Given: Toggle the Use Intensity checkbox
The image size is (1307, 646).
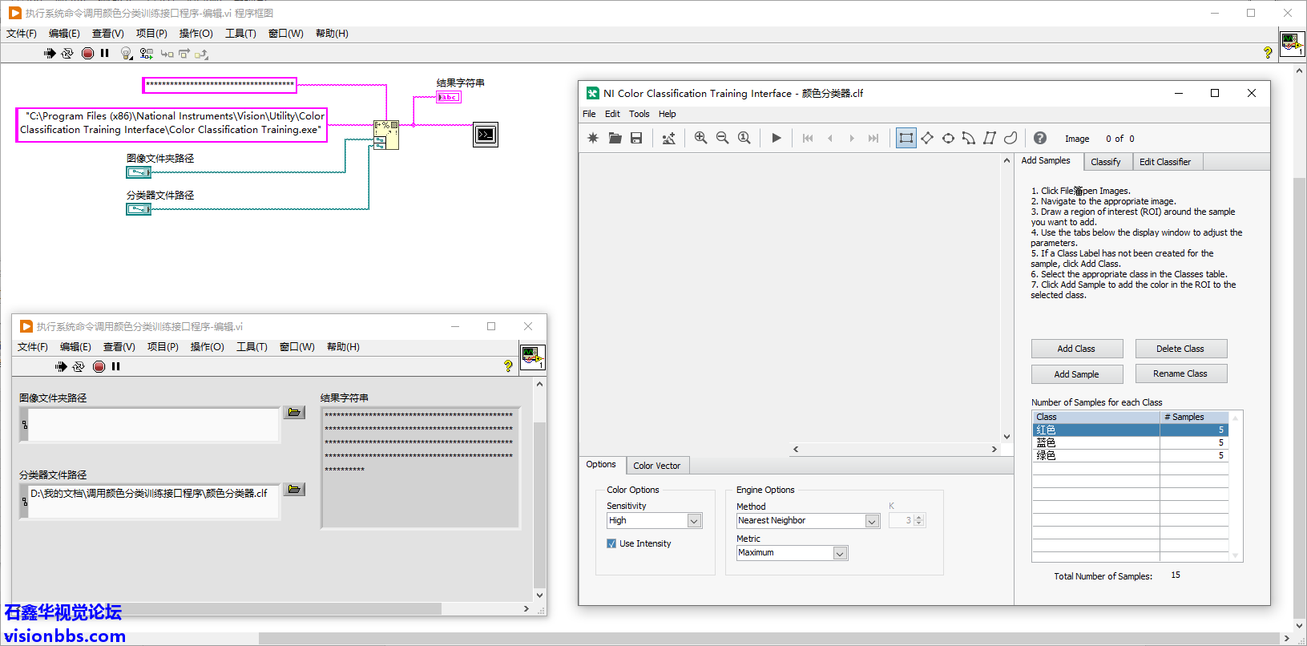Looking at the screenshot, I should (611, 543).
